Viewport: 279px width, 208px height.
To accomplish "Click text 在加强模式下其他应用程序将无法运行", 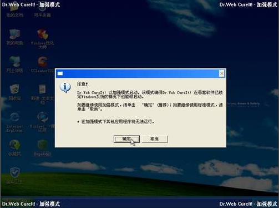I will click(x=118, y=122).
